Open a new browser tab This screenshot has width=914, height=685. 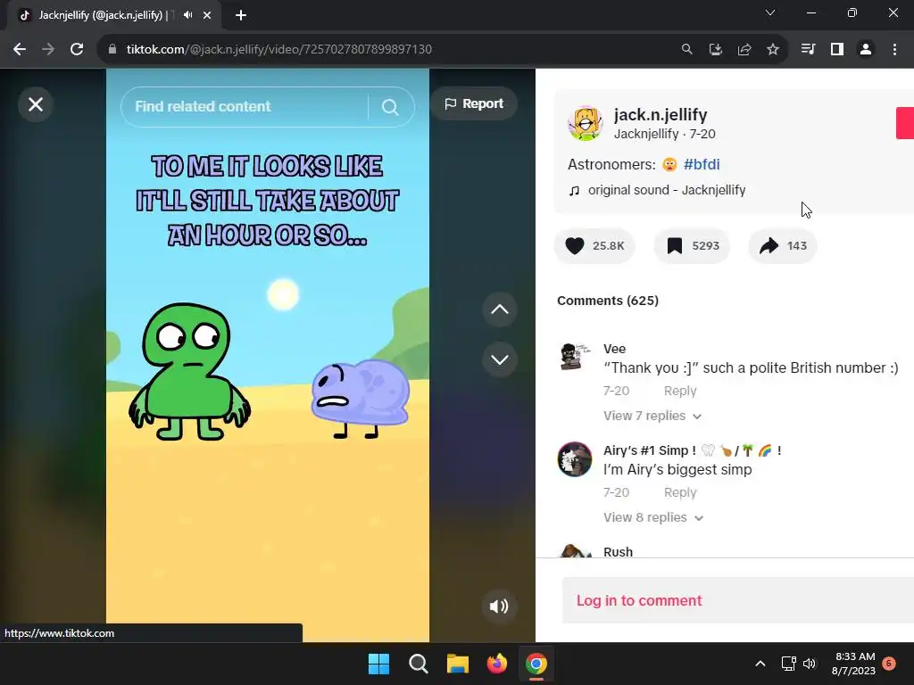pyautogui.click(x=241, y=15)
